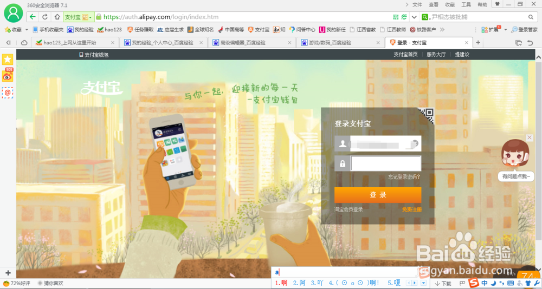
Task: Open the sidebar favorites star icon
Action: (x=8, y=59)
